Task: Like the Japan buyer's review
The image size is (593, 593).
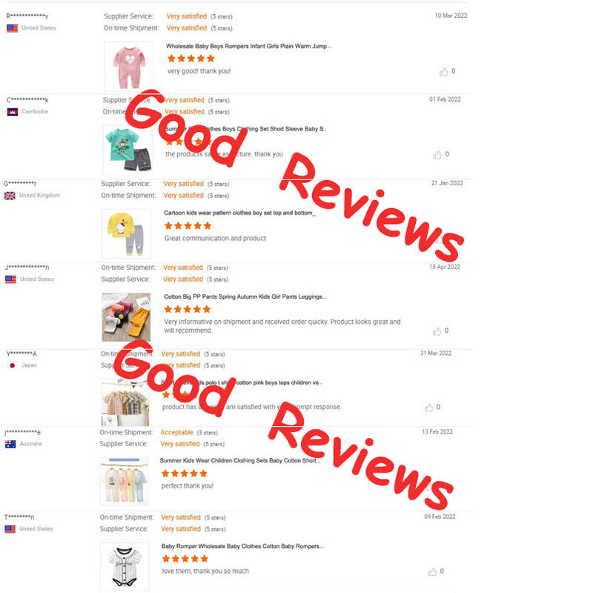Action: tap(429, 407)
